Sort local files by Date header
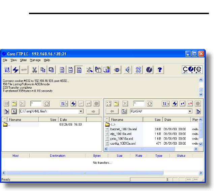 [72, 120]
